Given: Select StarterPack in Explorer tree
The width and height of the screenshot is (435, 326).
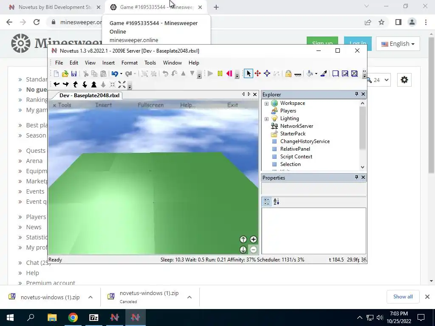Looking at the screenshot, I should (293, 134).
